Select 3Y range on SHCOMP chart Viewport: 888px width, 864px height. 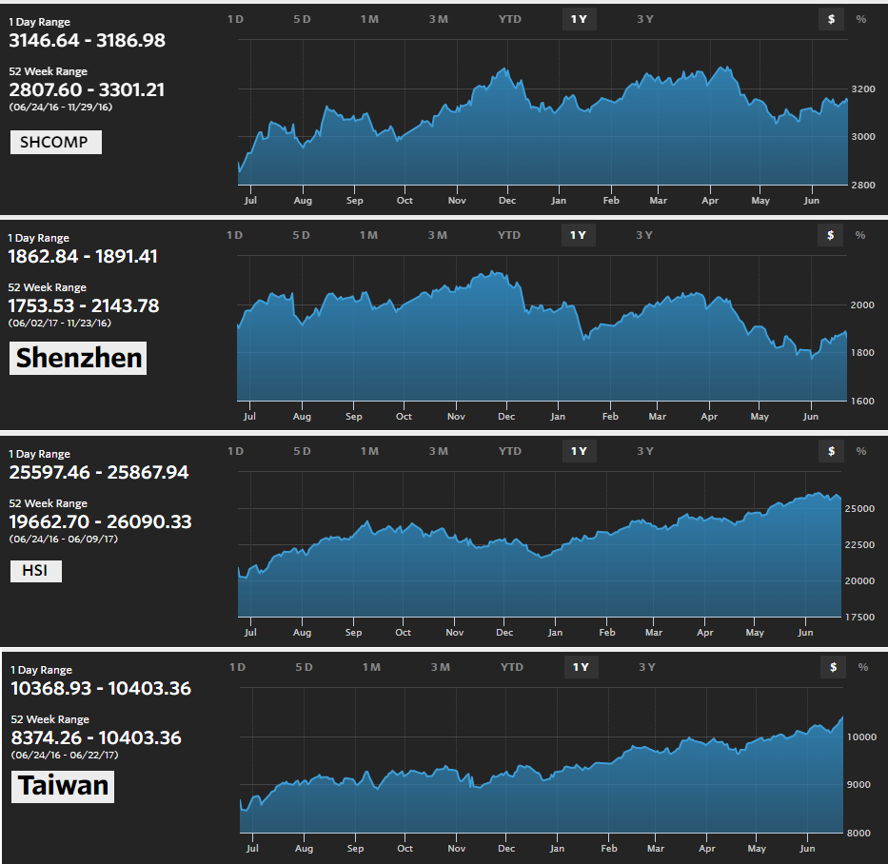[645, 19]
